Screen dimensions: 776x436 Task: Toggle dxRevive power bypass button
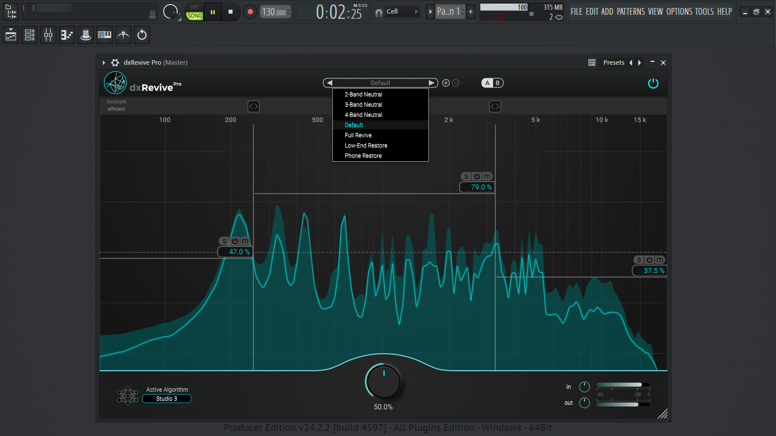click(653, 83)
